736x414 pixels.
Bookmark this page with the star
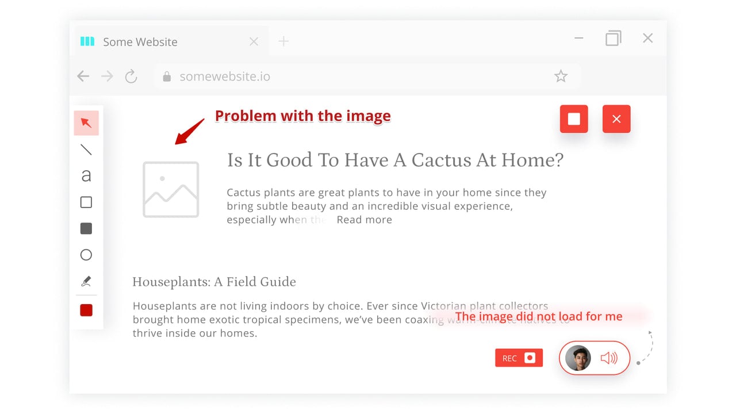[561, 76]
